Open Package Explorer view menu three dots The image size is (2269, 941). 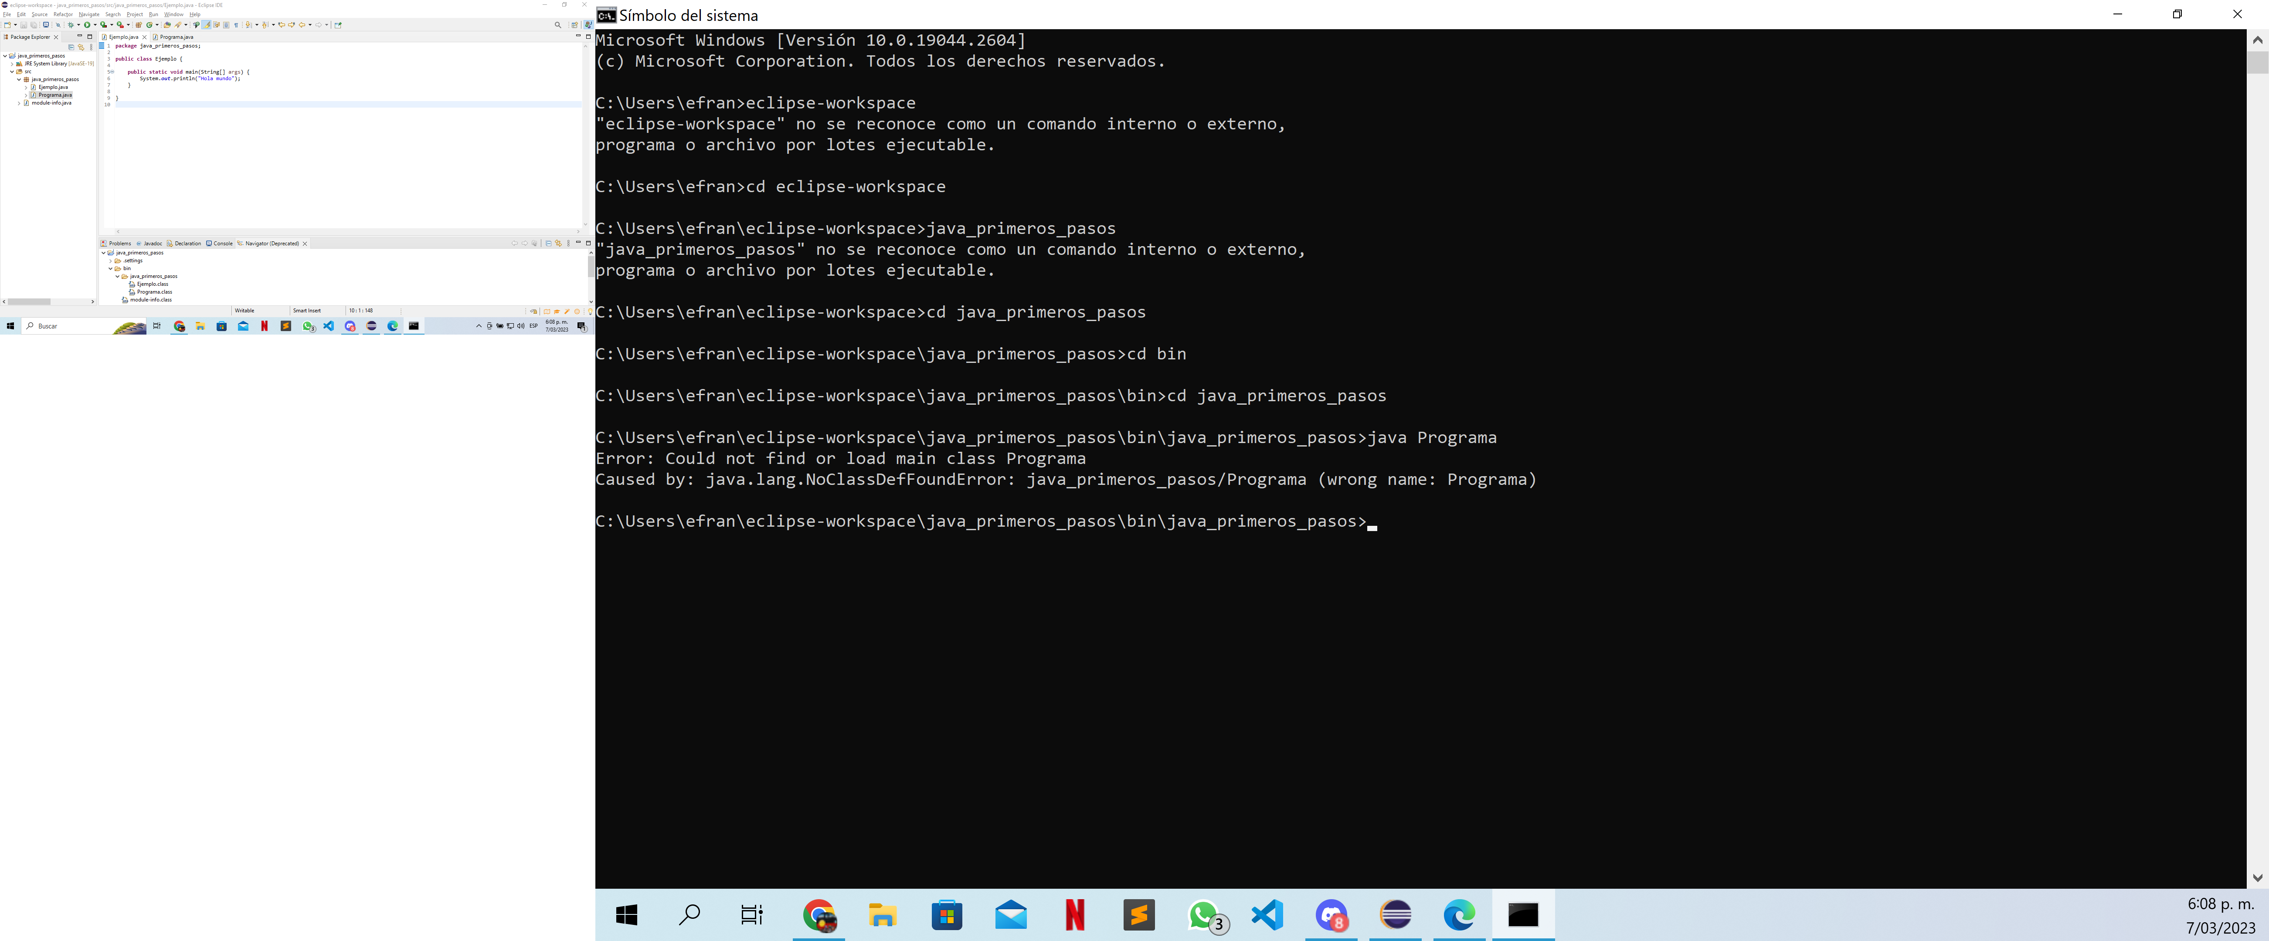tap(91, 47)
